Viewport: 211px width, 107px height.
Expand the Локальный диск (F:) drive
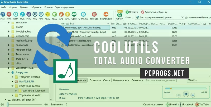(x=5, y=100)
